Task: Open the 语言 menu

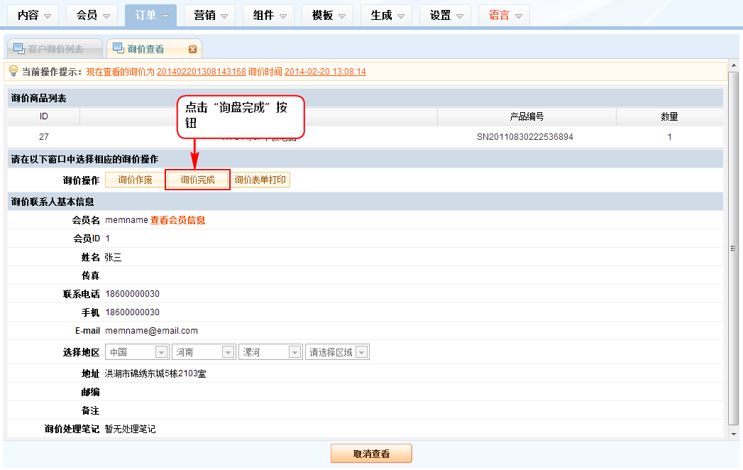Action: [507, 15]
